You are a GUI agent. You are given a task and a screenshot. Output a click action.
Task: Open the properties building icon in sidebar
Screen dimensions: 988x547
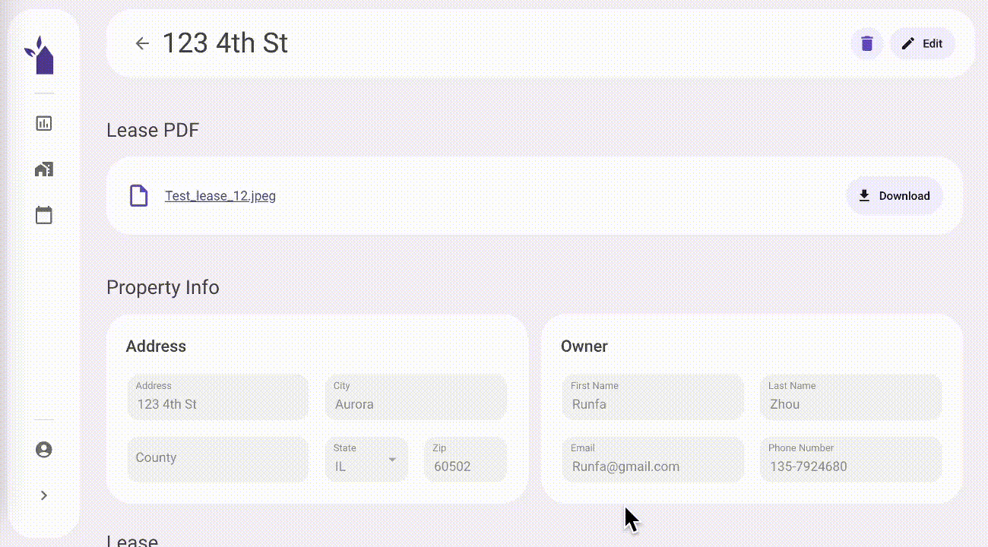tap(44, 169)
